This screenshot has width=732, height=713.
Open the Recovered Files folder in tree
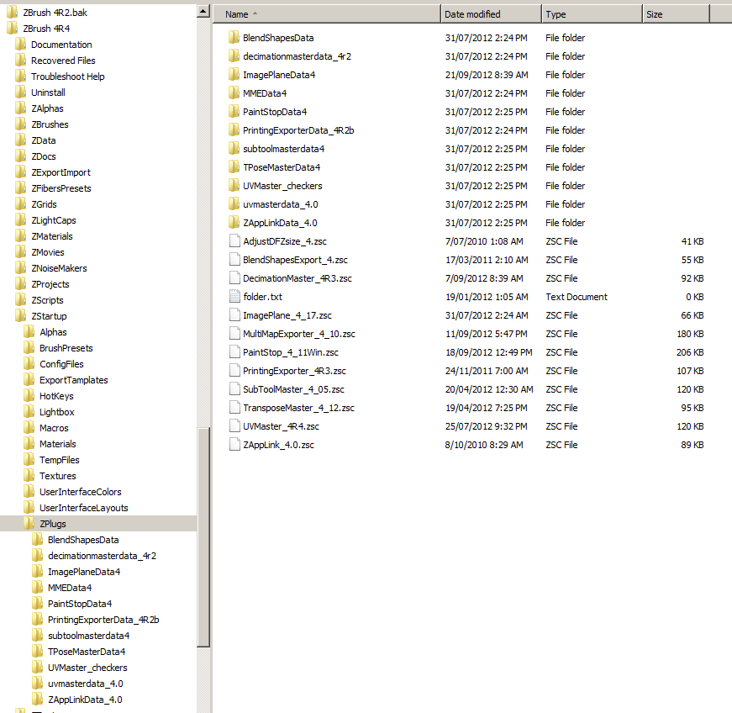[x=63, y=61]
